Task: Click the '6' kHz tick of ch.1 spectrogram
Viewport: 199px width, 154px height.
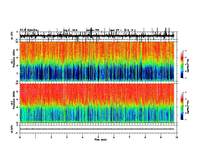Action: click(x=17, y=58)
